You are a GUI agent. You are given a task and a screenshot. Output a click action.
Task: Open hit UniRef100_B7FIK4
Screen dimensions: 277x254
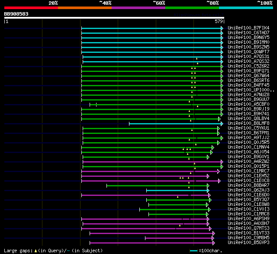[248, 28]
